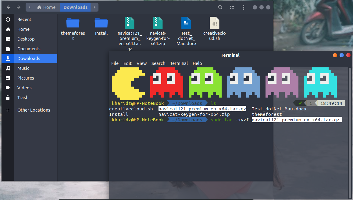Click the Videos camera sidebar icon

(8, 88)
